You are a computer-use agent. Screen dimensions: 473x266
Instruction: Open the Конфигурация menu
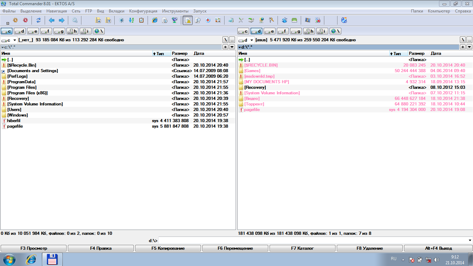pos(143,11)
